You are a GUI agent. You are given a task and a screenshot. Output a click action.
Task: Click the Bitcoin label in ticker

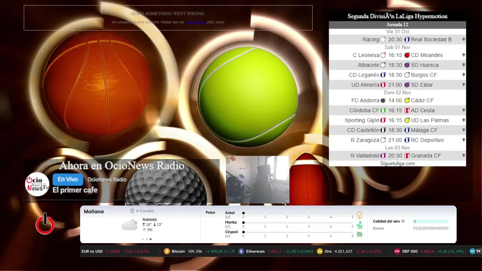click(x=178, y=251)
